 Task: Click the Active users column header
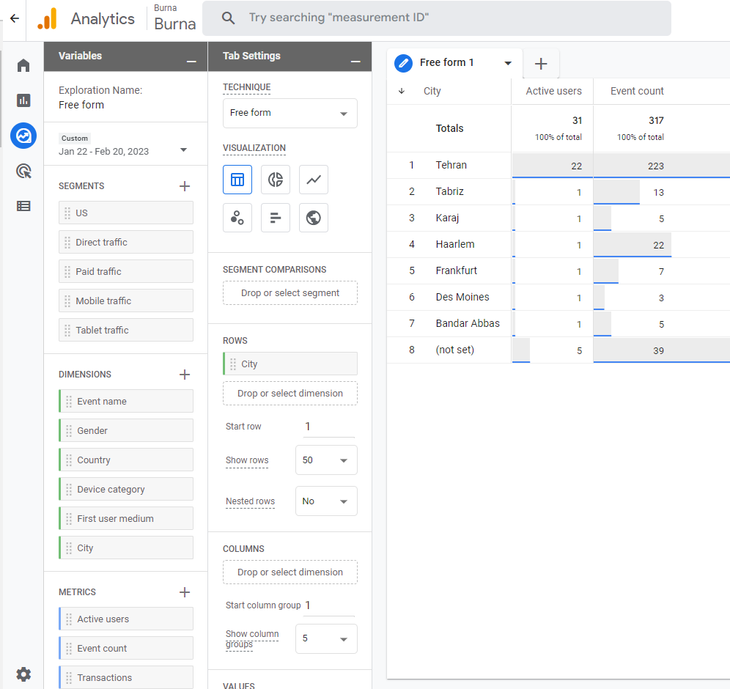[553, 91]
